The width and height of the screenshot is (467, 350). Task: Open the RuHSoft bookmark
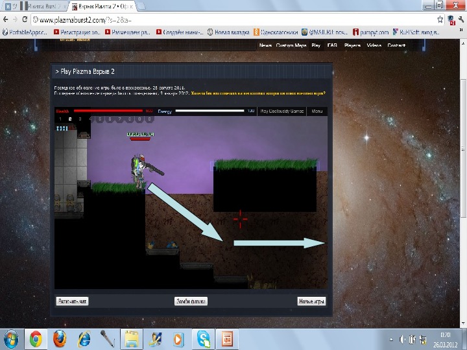point(416,32)
